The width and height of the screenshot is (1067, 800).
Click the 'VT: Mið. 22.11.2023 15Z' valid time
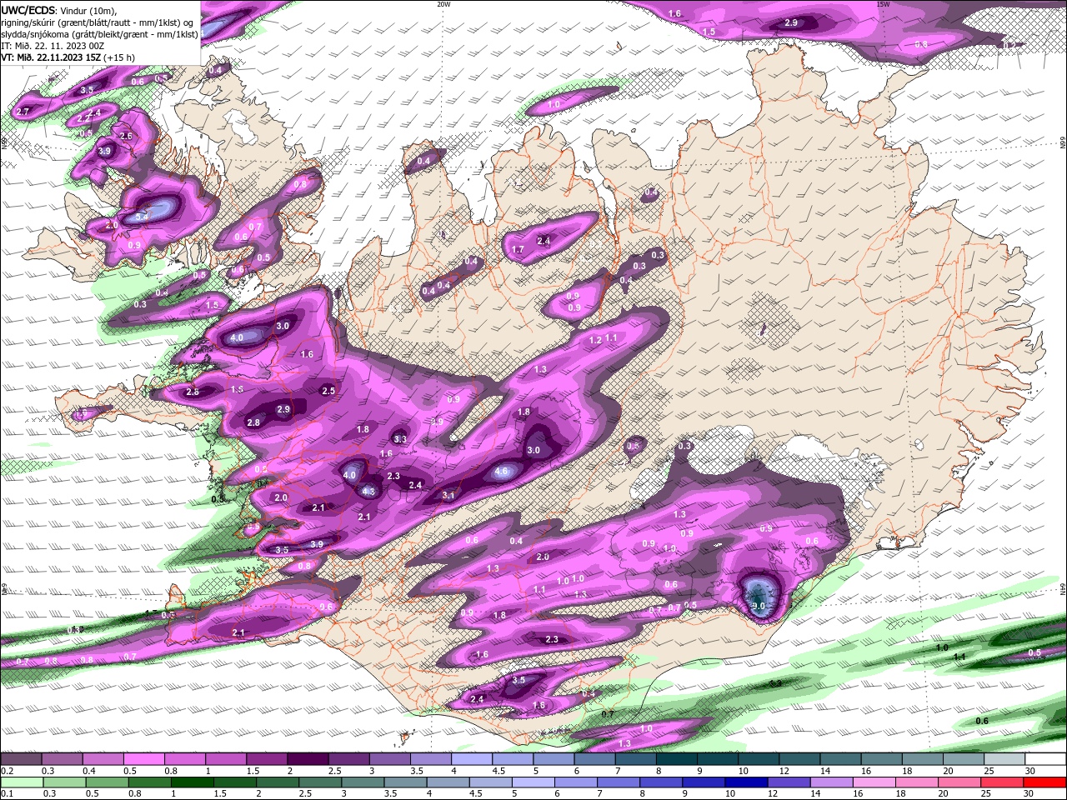coord(49,57)
